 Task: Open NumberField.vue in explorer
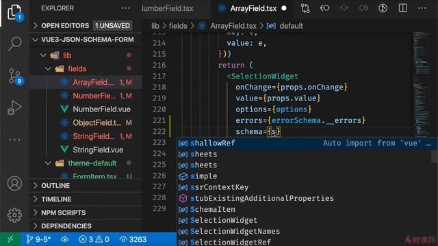click(86, 109)
